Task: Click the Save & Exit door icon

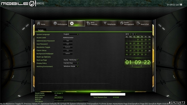Action: click(138, 23)
